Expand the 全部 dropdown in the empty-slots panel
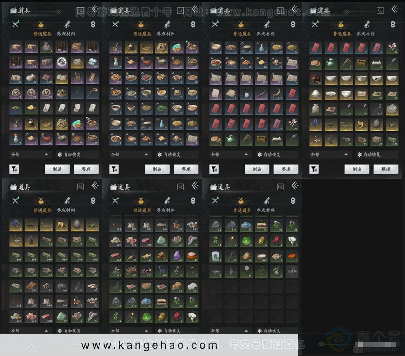This screenshot has width=405, height=356. [231, 331]
